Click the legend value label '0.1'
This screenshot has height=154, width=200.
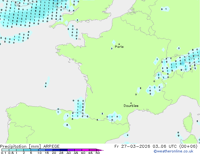(3, 153)
